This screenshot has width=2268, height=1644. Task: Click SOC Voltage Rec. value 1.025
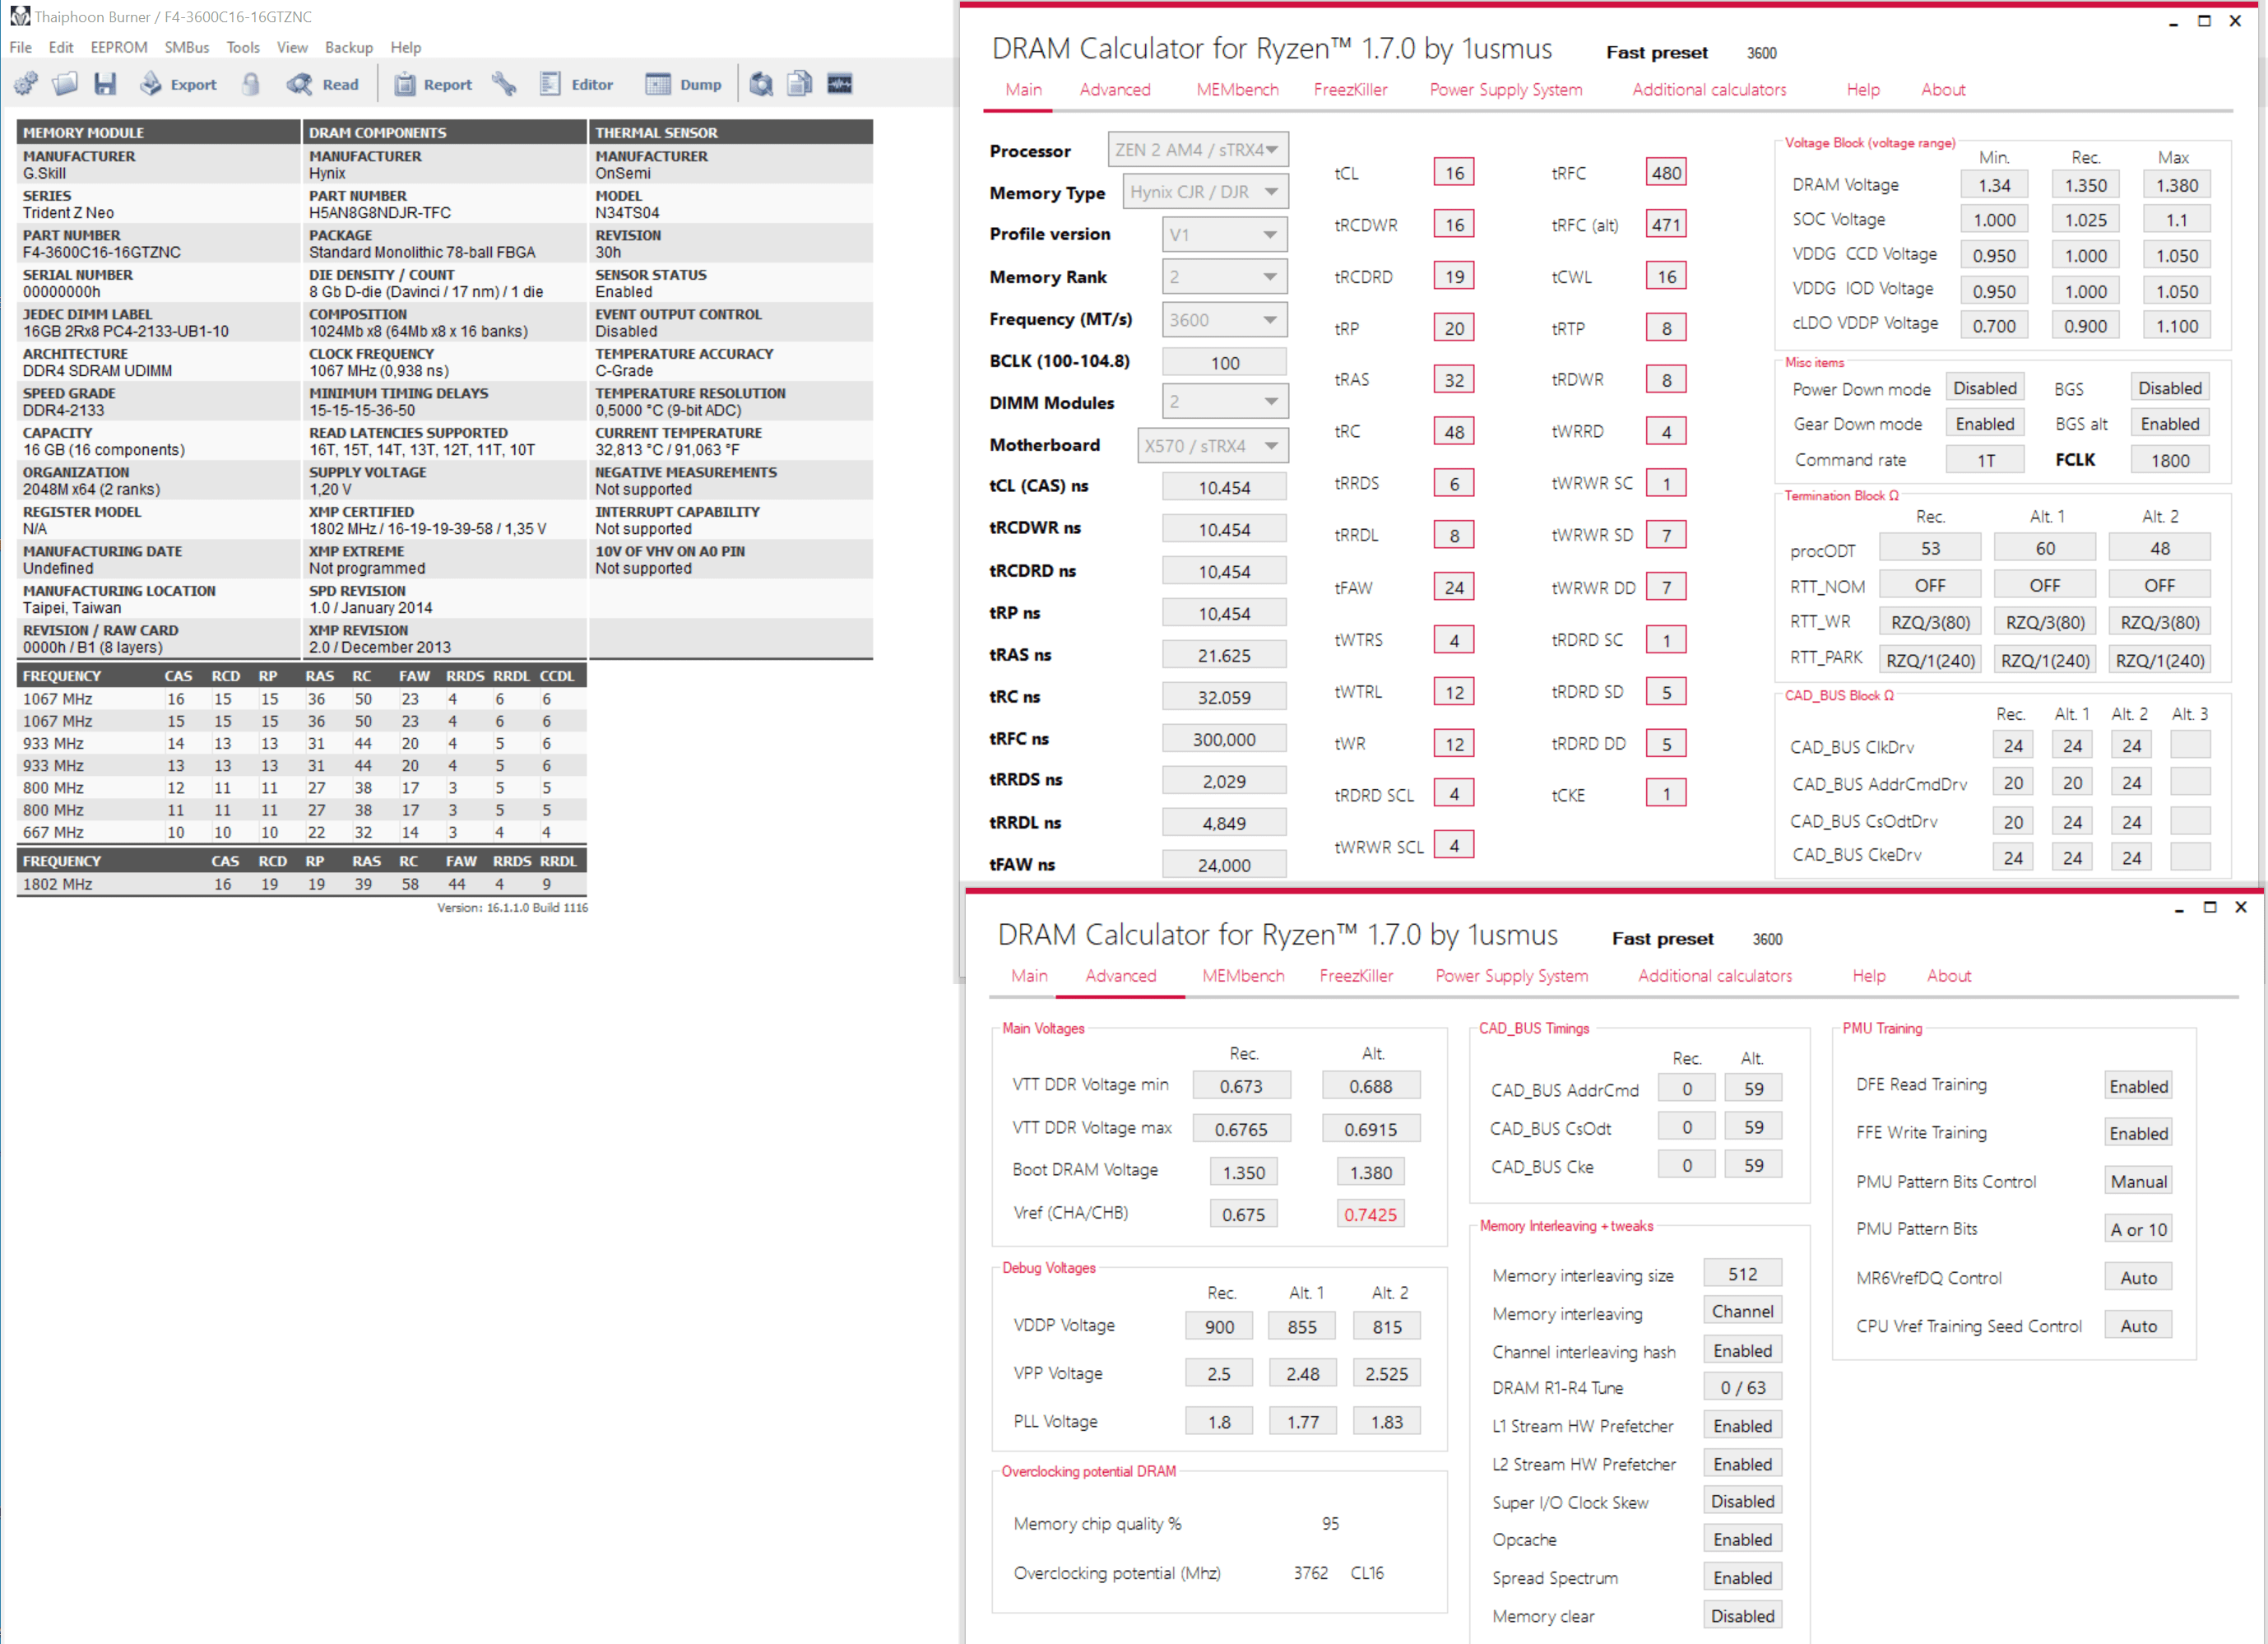2086,220
